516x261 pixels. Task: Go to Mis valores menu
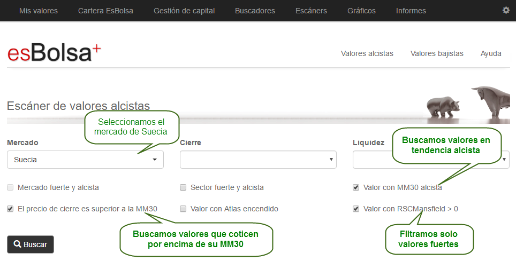pyautogui.click(x=38, y=11)
